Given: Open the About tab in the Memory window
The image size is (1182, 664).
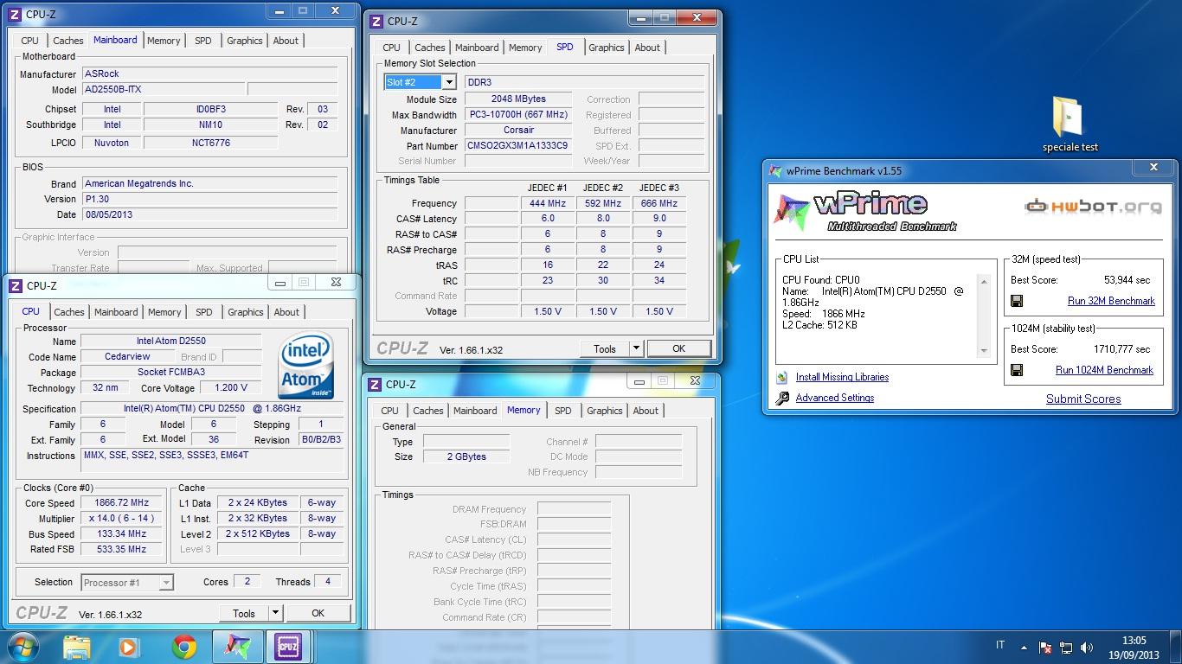Looking at the screenshot, I should click(x=646, y=411).
